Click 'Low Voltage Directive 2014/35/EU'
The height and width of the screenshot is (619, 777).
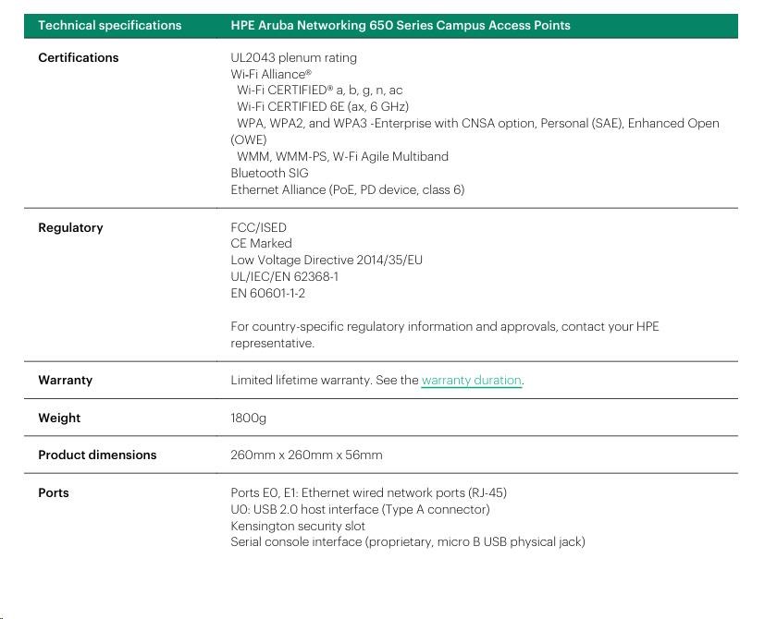326,260
